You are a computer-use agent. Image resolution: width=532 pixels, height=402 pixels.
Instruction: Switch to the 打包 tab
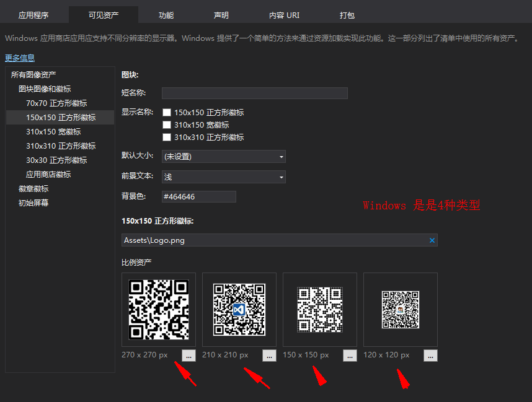pyautogui.click(x=347, y=15)
